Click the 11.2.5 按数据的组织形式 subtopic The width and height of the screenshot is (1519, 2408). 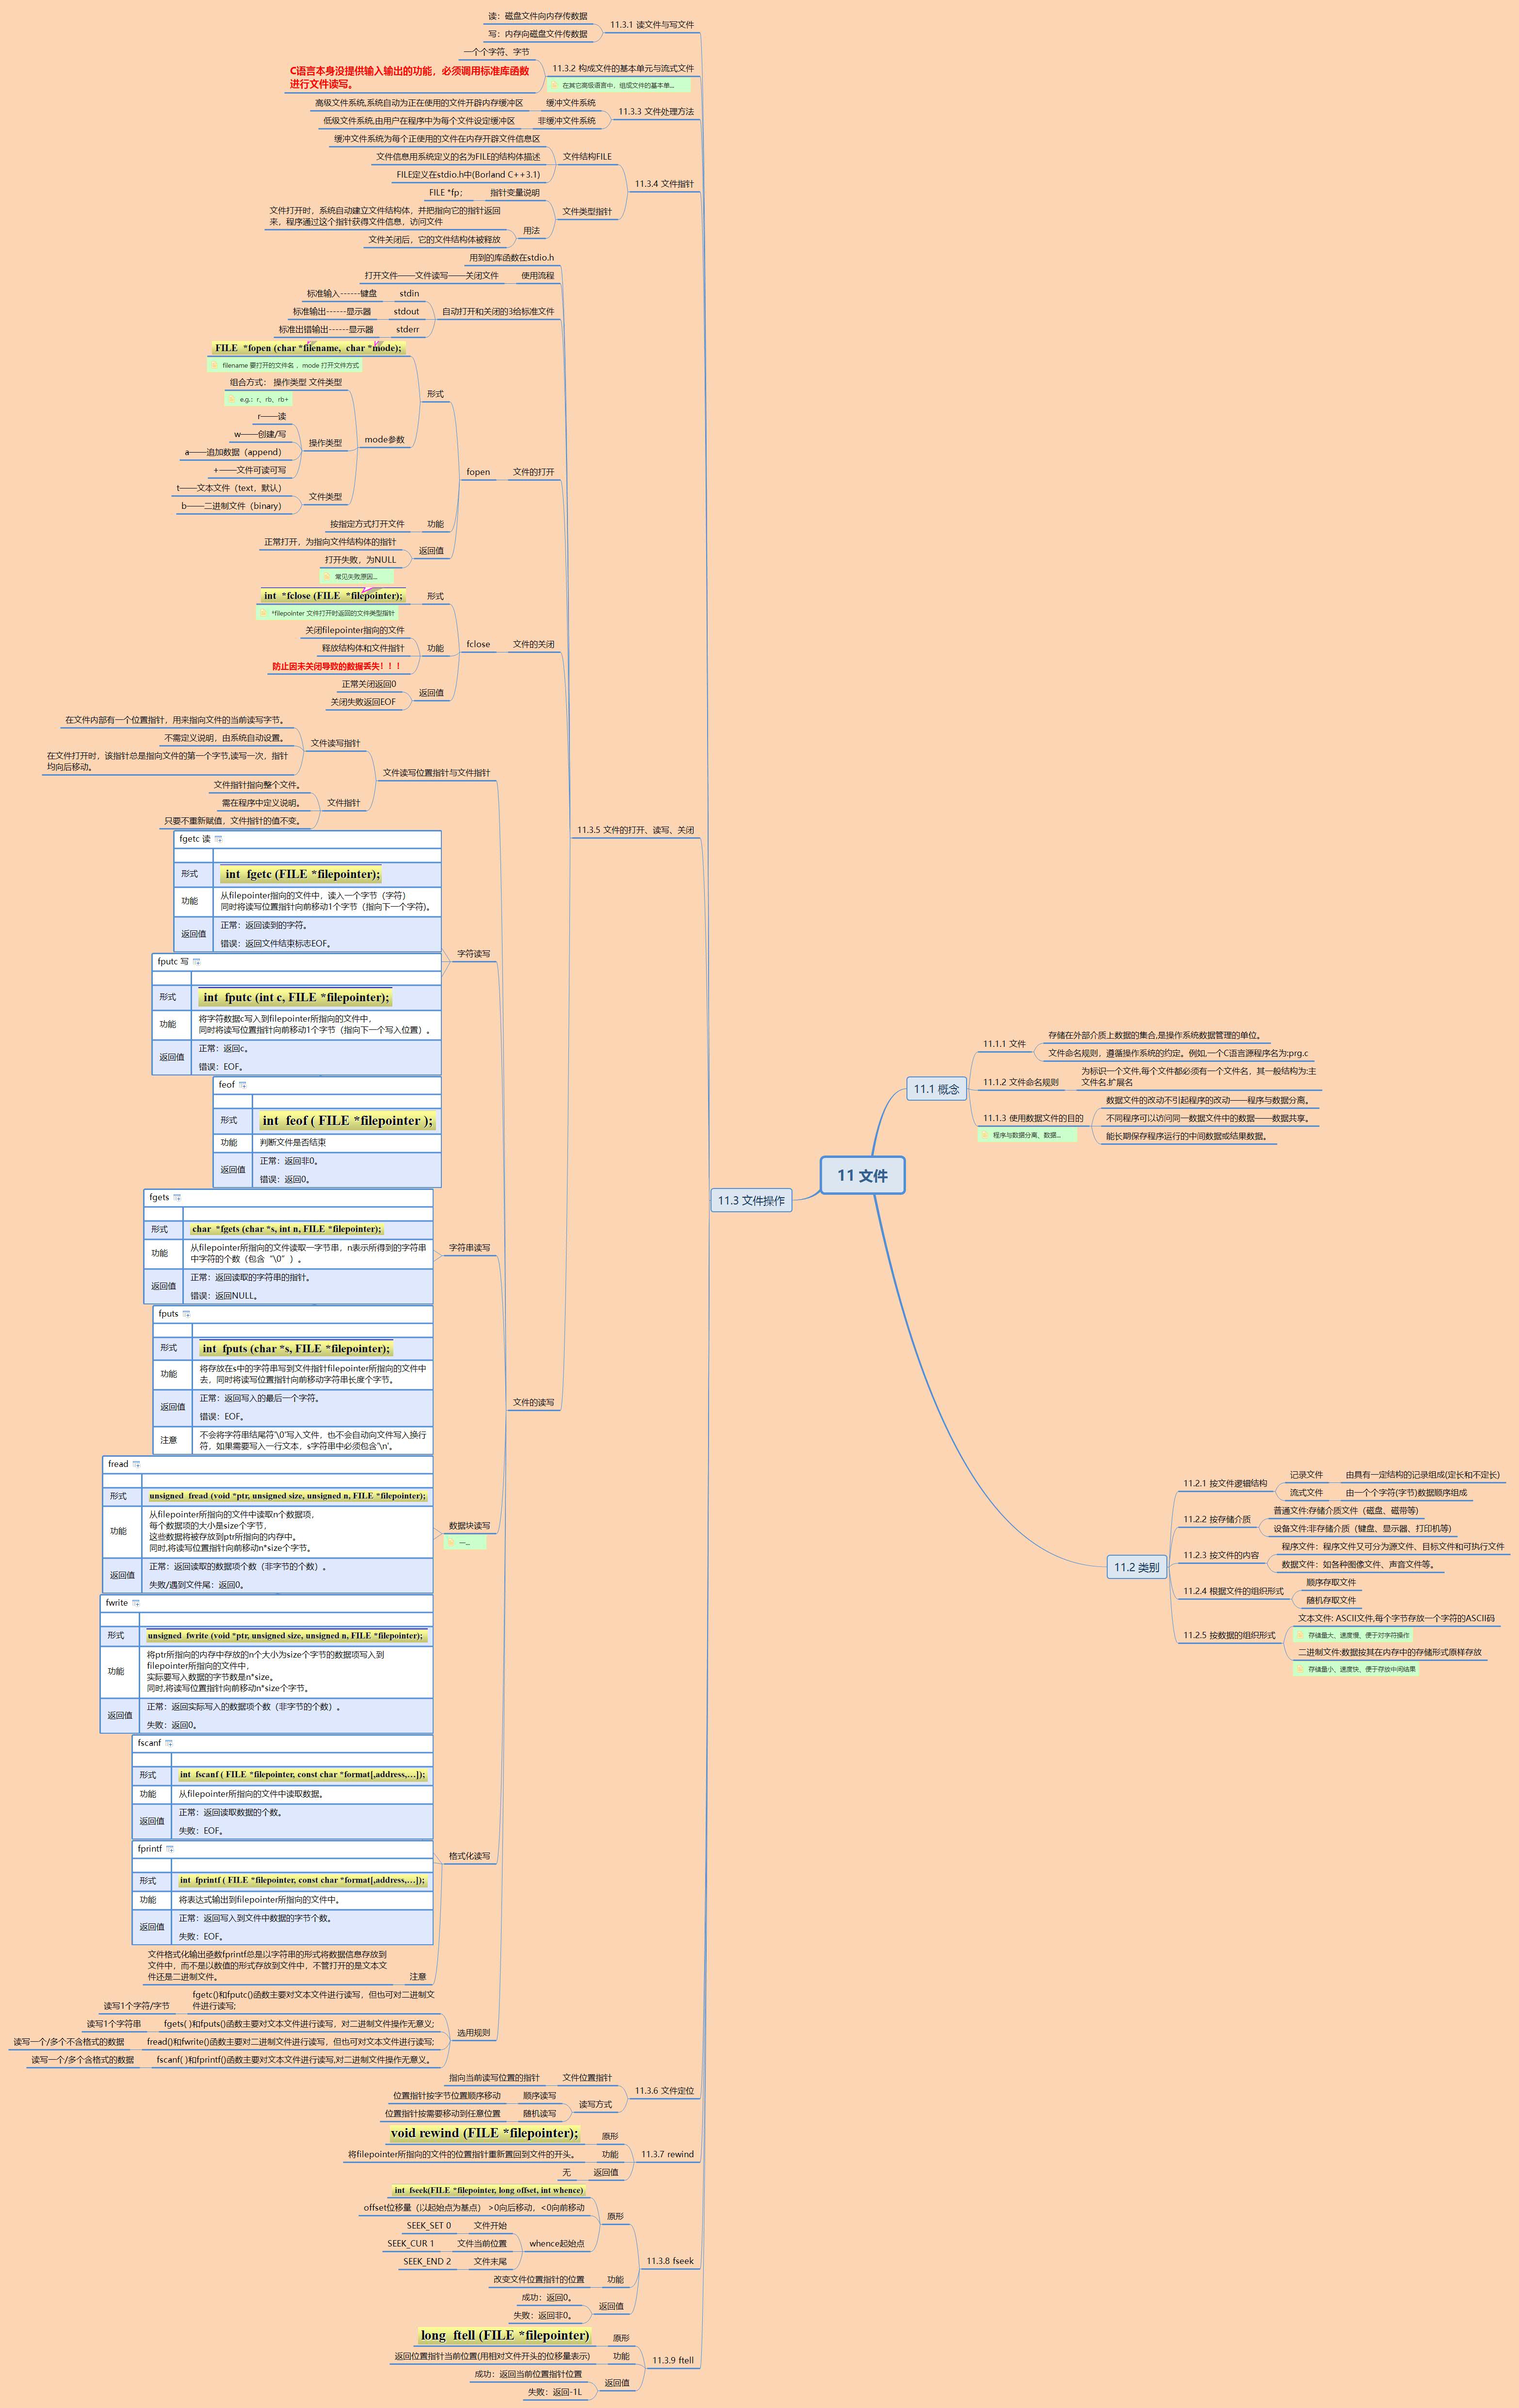pos(1229,1635)
